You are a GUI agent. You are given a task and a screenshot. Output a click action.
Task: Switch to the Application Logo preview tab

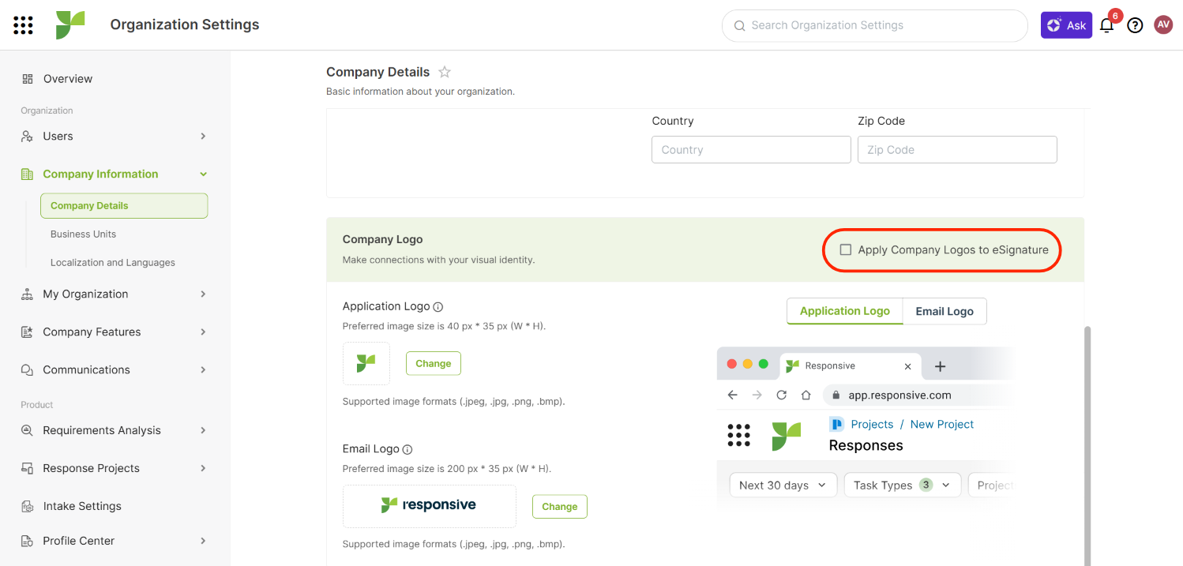[845, 311]
